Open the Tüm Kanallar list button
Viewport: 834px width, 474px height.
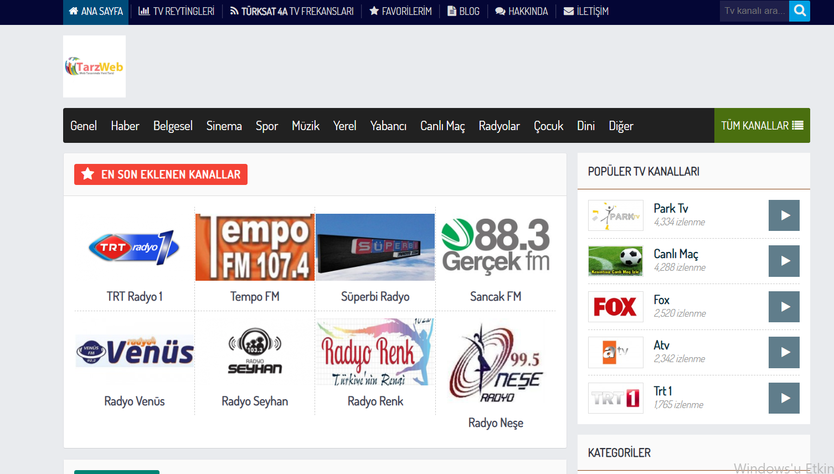click(x=762, y=126)
